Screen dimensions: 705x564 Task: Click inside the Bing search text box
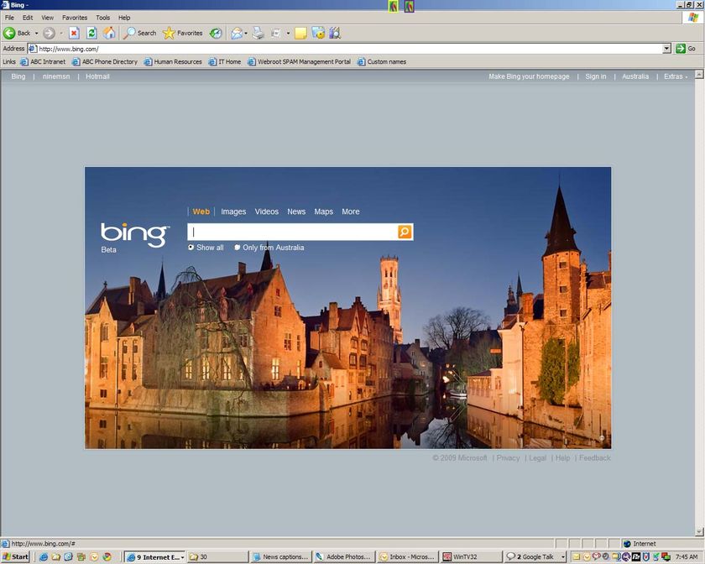(x=292, y=232)
